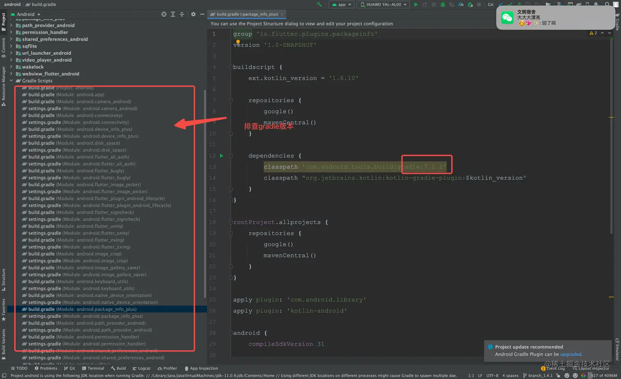The height and width of the screenshot is (379, 621).
Task: Click the Stop square icon in toolbar
Action: 479,5
